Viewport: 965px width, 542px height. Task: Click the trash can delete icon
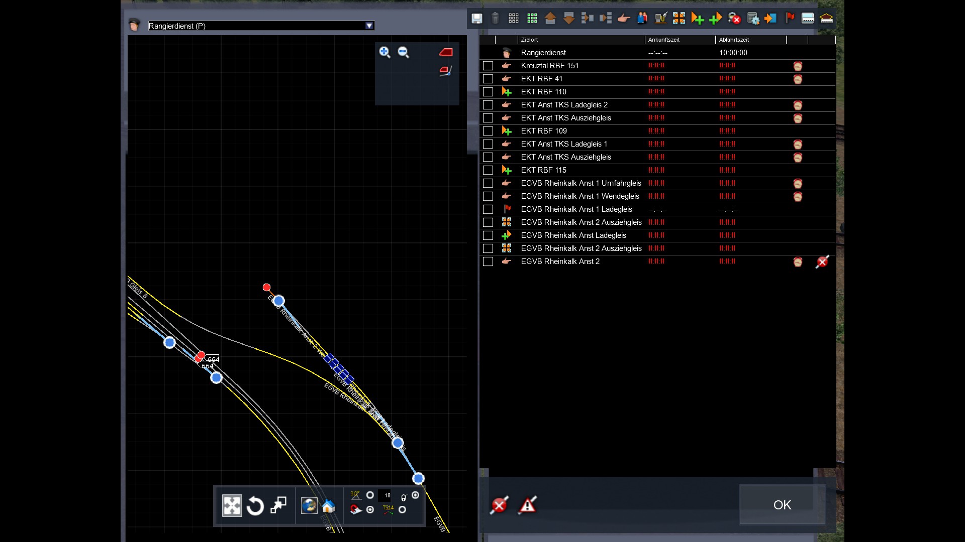click(495, 19)
